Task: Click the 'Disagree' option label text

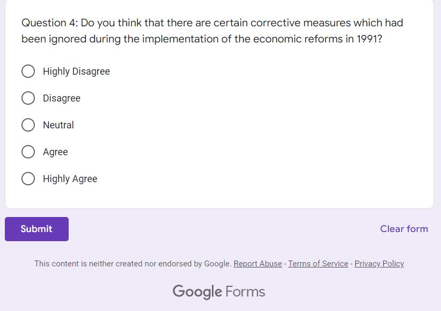Action: click(x=62, y=98)
